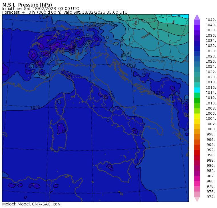Click the 996. legend label
This screenshot has width=217, height=208.
211,140
